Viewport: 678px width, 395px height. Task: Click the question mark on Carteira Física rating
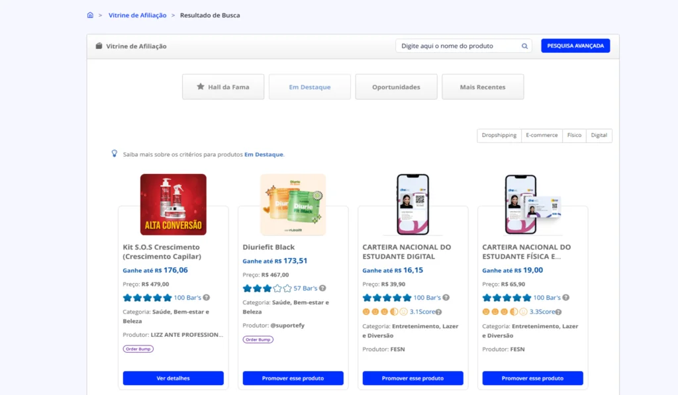tap(566, 298)
